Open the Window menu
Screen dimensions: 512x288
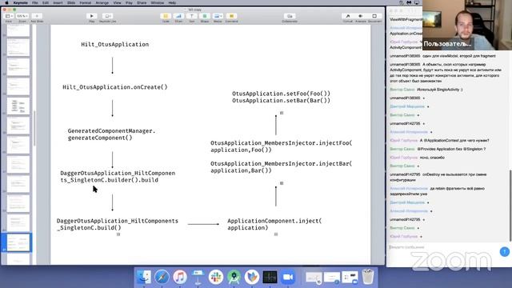point(158,2)
